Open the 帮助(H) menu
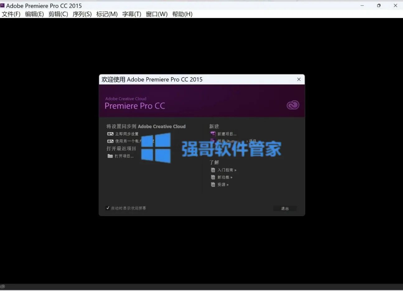Image resolution: width=403 pixels, height=291 pixels. pyautogui.click(x=182, y=14)
